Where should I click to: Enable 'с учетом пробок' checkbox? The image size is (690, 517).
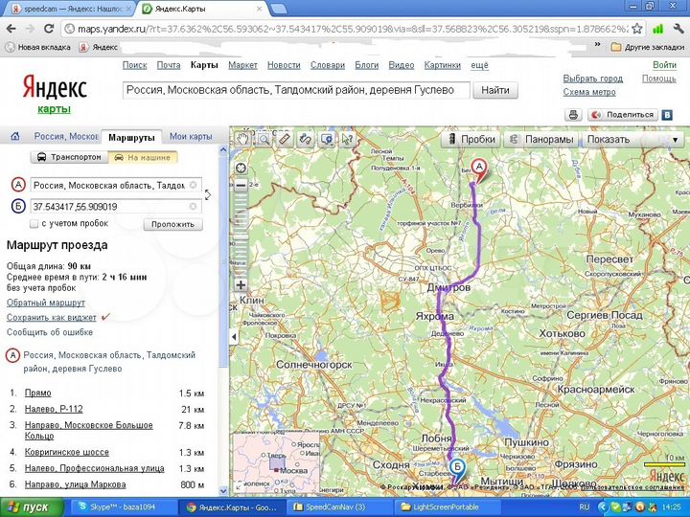pyautogui.click(x=34, y=224)
